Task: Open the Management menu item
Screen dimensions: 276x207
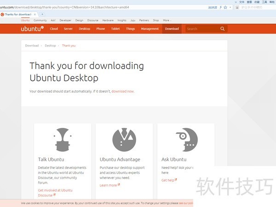Action: click(x=150, y=29)
